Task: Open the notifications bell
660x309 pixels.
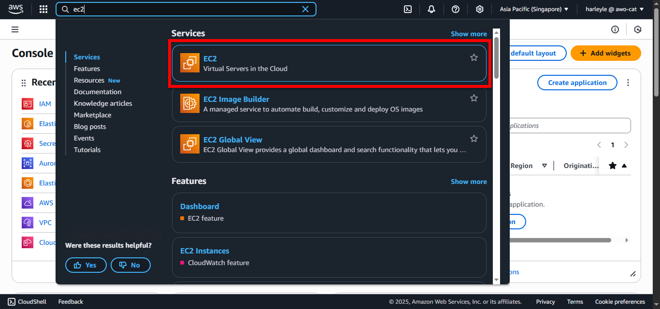Action: (431, 9)
